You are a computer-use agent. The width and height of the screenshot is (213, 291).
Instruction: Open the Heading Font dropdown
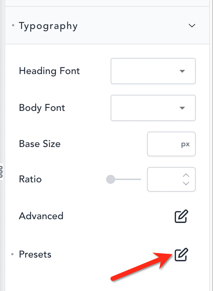pos(153,71)
